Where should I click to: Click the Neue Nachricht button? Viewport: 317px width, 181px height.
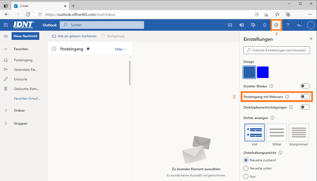pyautogui.click(x=25, y=36)
